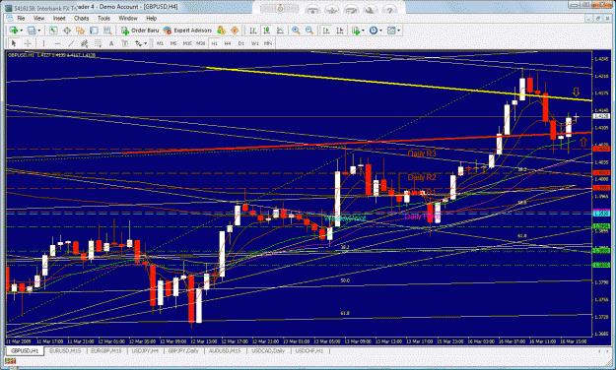Toggle the Expert Advisors button

(187, 31)
